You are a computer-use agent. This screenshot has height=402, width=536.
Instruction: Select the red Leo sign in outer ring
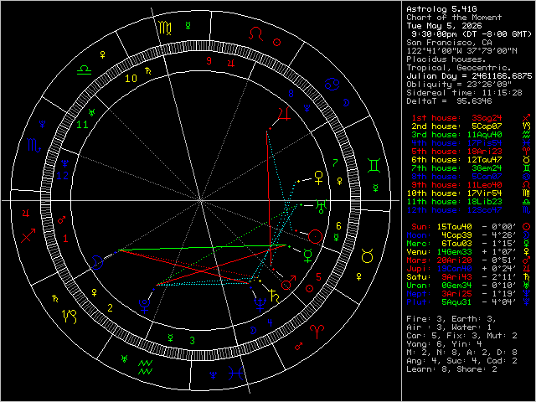tap(256, 34)
